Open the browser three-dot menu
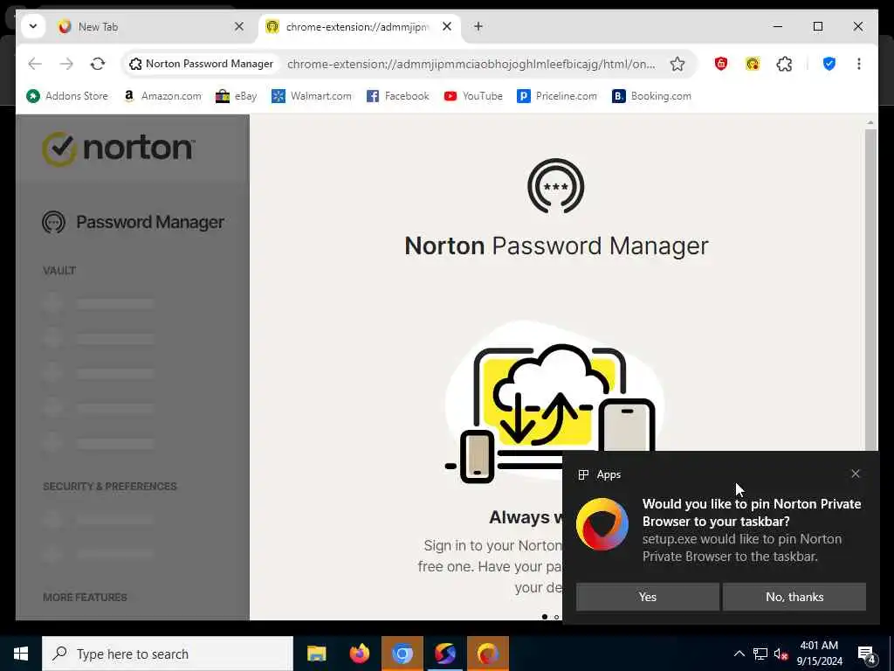 pyautogui.click(x=859, y=64)
